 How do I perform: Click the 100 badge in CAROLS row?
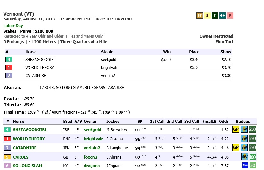(252, 157)
